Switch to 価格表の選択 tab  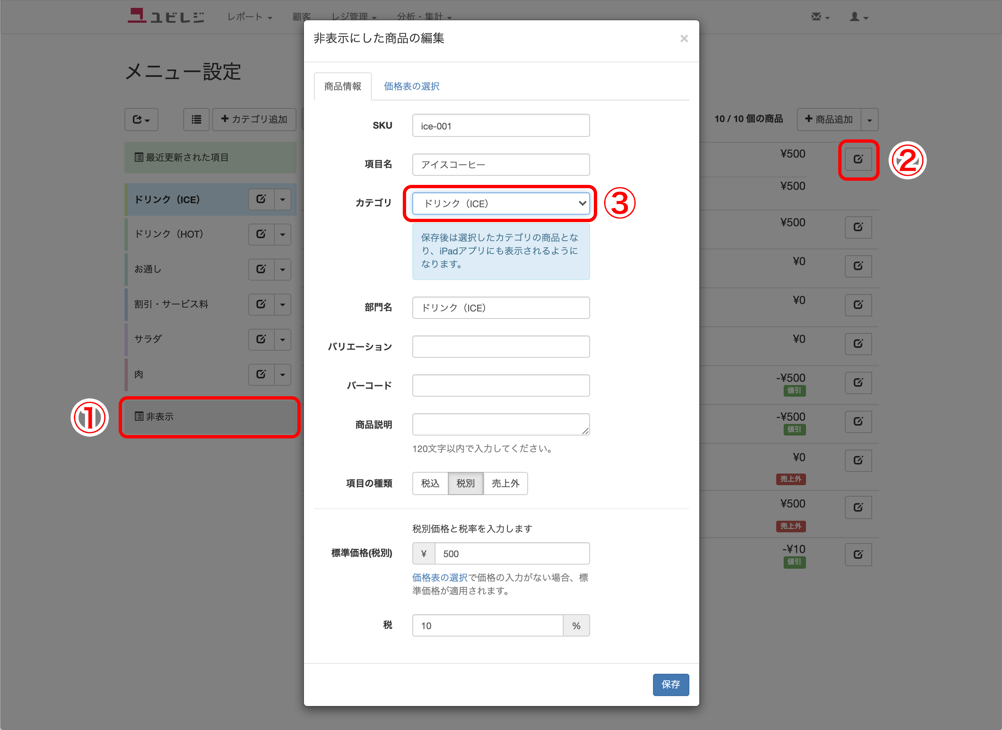pos(411,86)
